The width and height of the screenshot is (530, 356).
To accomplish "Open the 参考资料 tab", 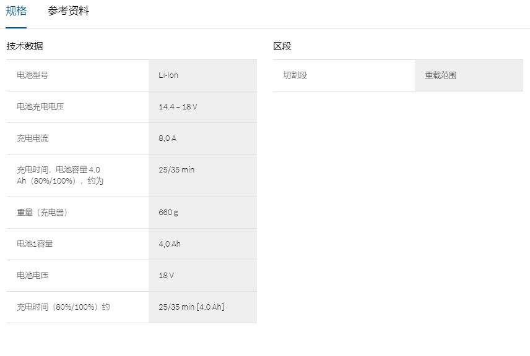I will tap(68, 11).
